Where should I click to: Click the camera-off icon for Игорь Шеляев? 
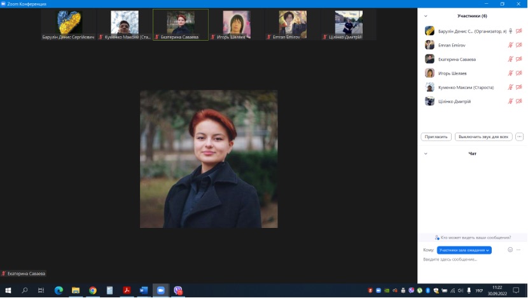pyautogui.click(x=519, y=73)
